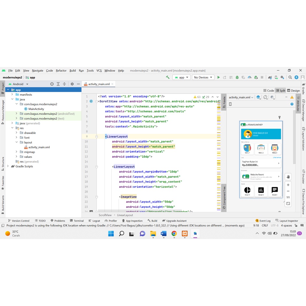Open File Explorer from the taskbar
Image resolution: width=306 pixels, height=306 pixels.
(153, 233)
